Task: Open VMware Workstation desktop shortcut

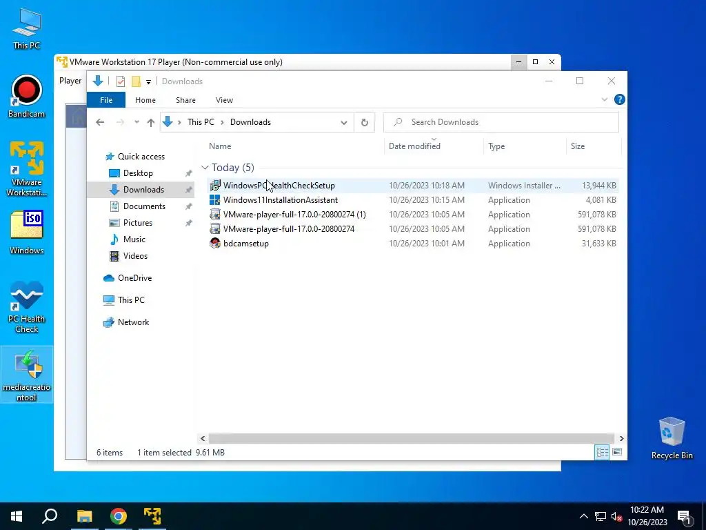Action: coord(27,169)
